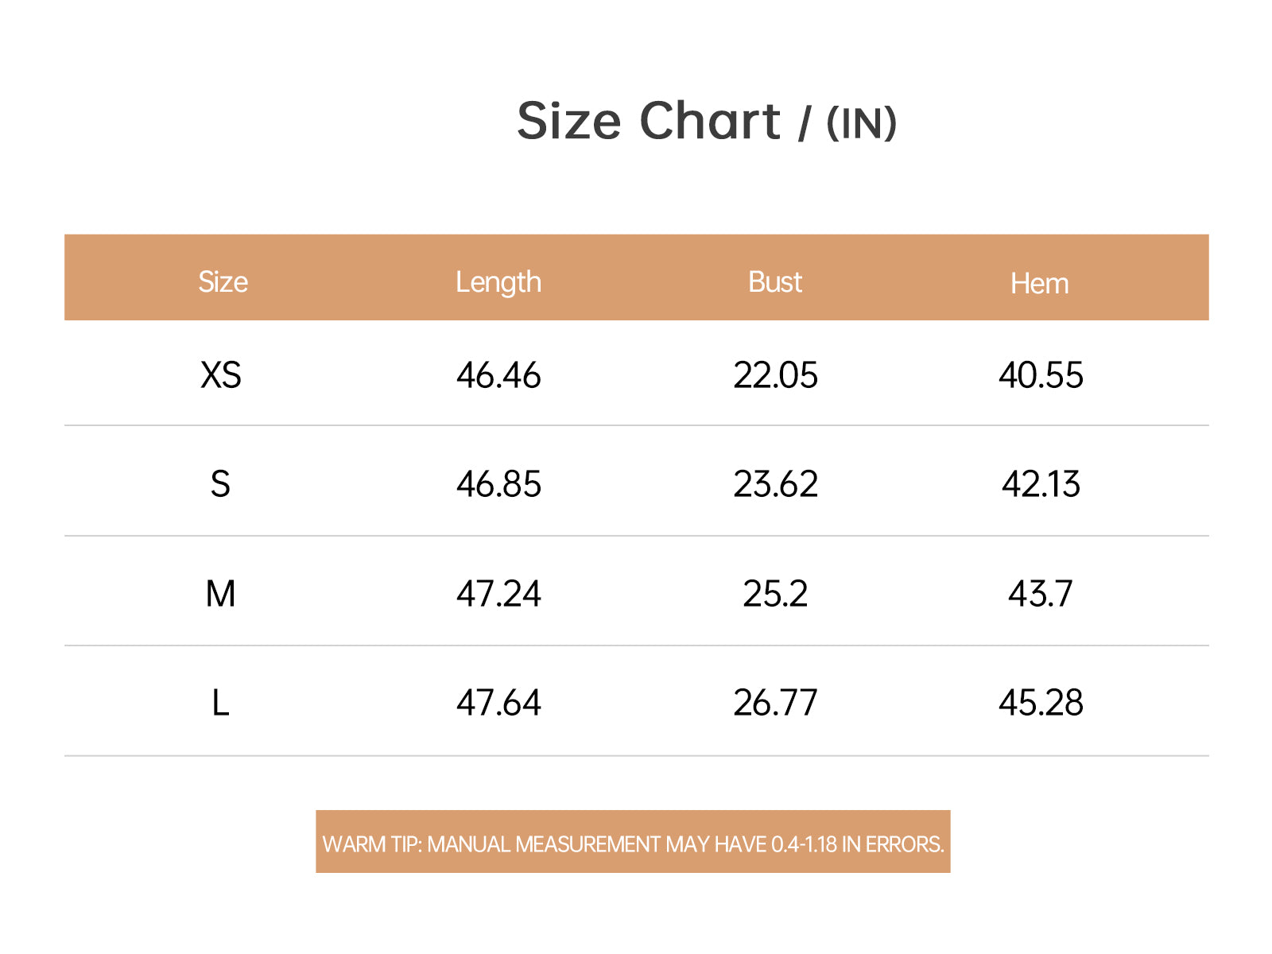The height and width of the screenshot is (954, 1272).
Task: Select the Hem column header
Action: coord(1040,284)
